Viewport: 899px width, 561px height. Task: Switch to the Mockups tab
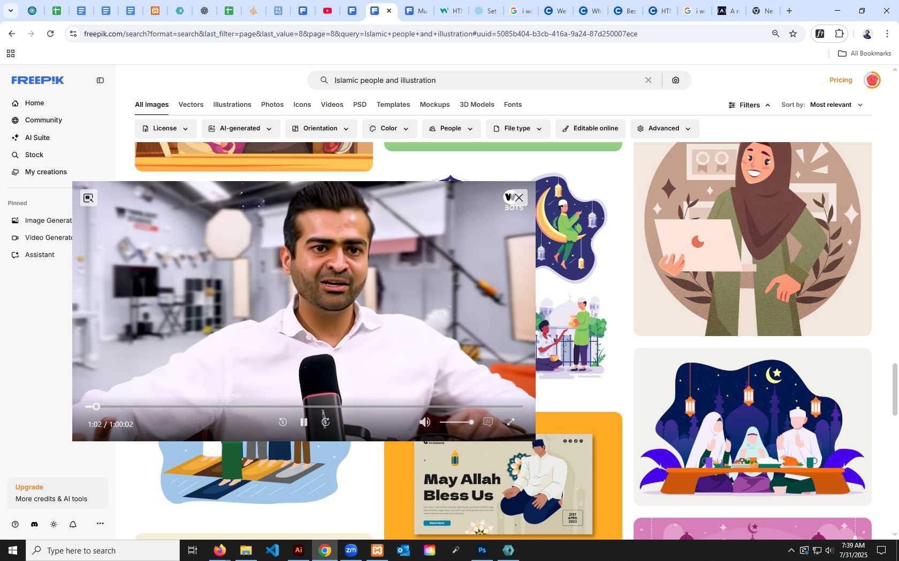tap(435, 105)
